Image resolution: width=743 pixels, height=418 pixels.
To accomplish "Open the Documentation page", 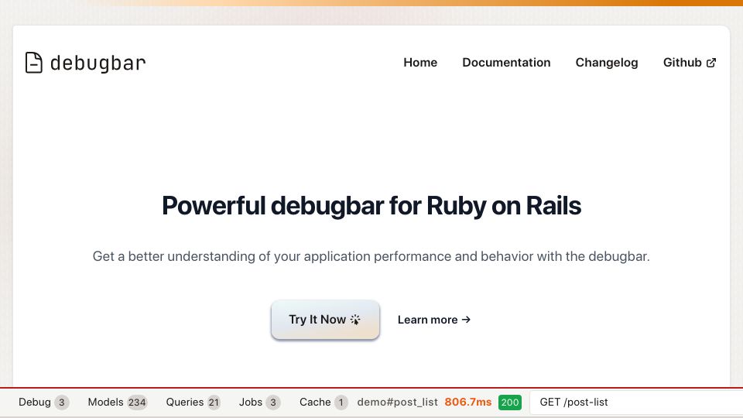I will coord(506,63).
